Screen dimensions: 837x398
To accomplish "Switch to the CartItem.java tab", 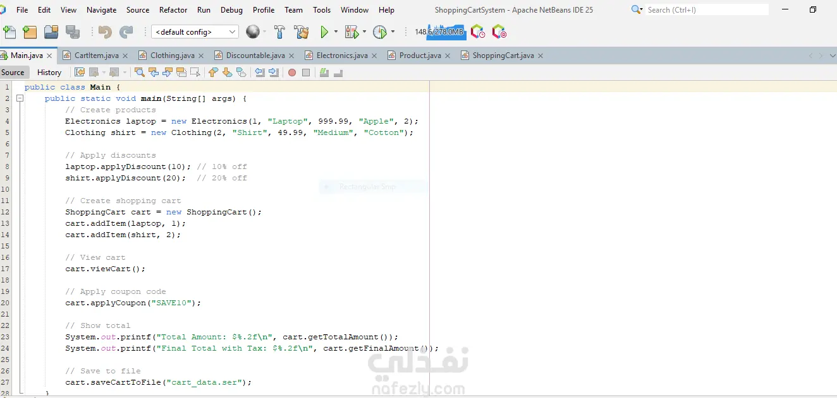I will [96, 56].
